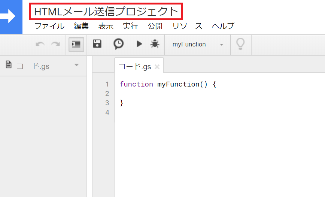The height and width of the screenshot is (197, 325).
Task: Select コード.gs in the file sidebar
Action: pyautogui.click(x=33, y=66)
